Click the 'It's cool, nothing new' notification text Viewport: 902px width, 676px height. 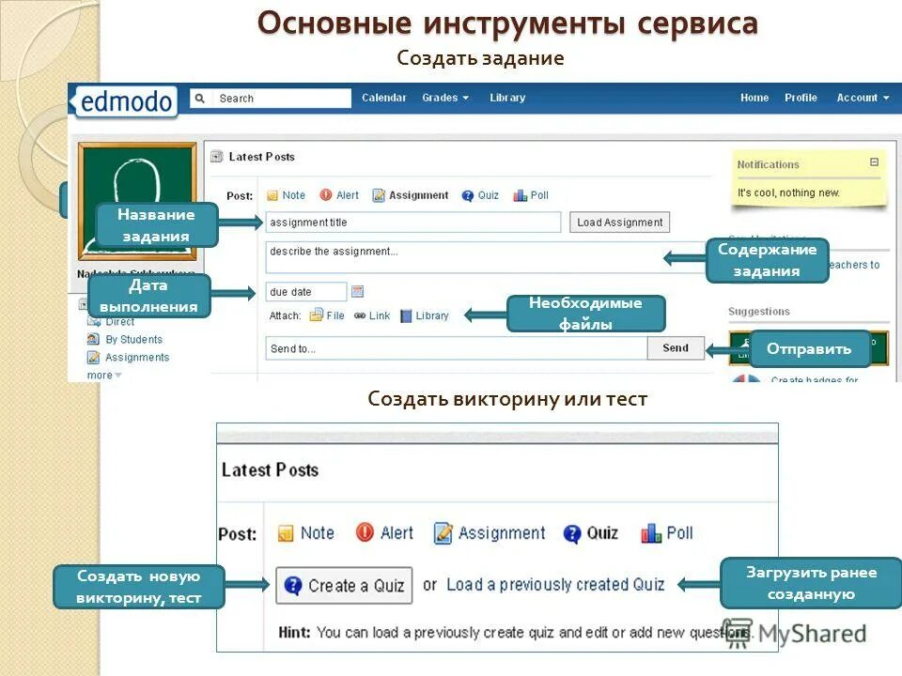tap(788, 192)
